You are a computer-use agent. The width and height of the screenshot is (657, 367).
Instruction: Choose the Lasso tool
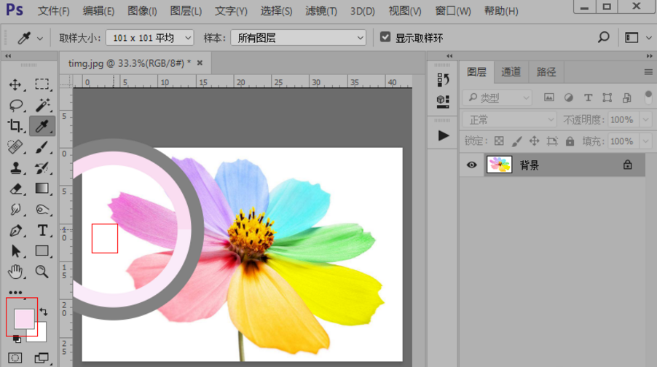click(x=15, y=106)
